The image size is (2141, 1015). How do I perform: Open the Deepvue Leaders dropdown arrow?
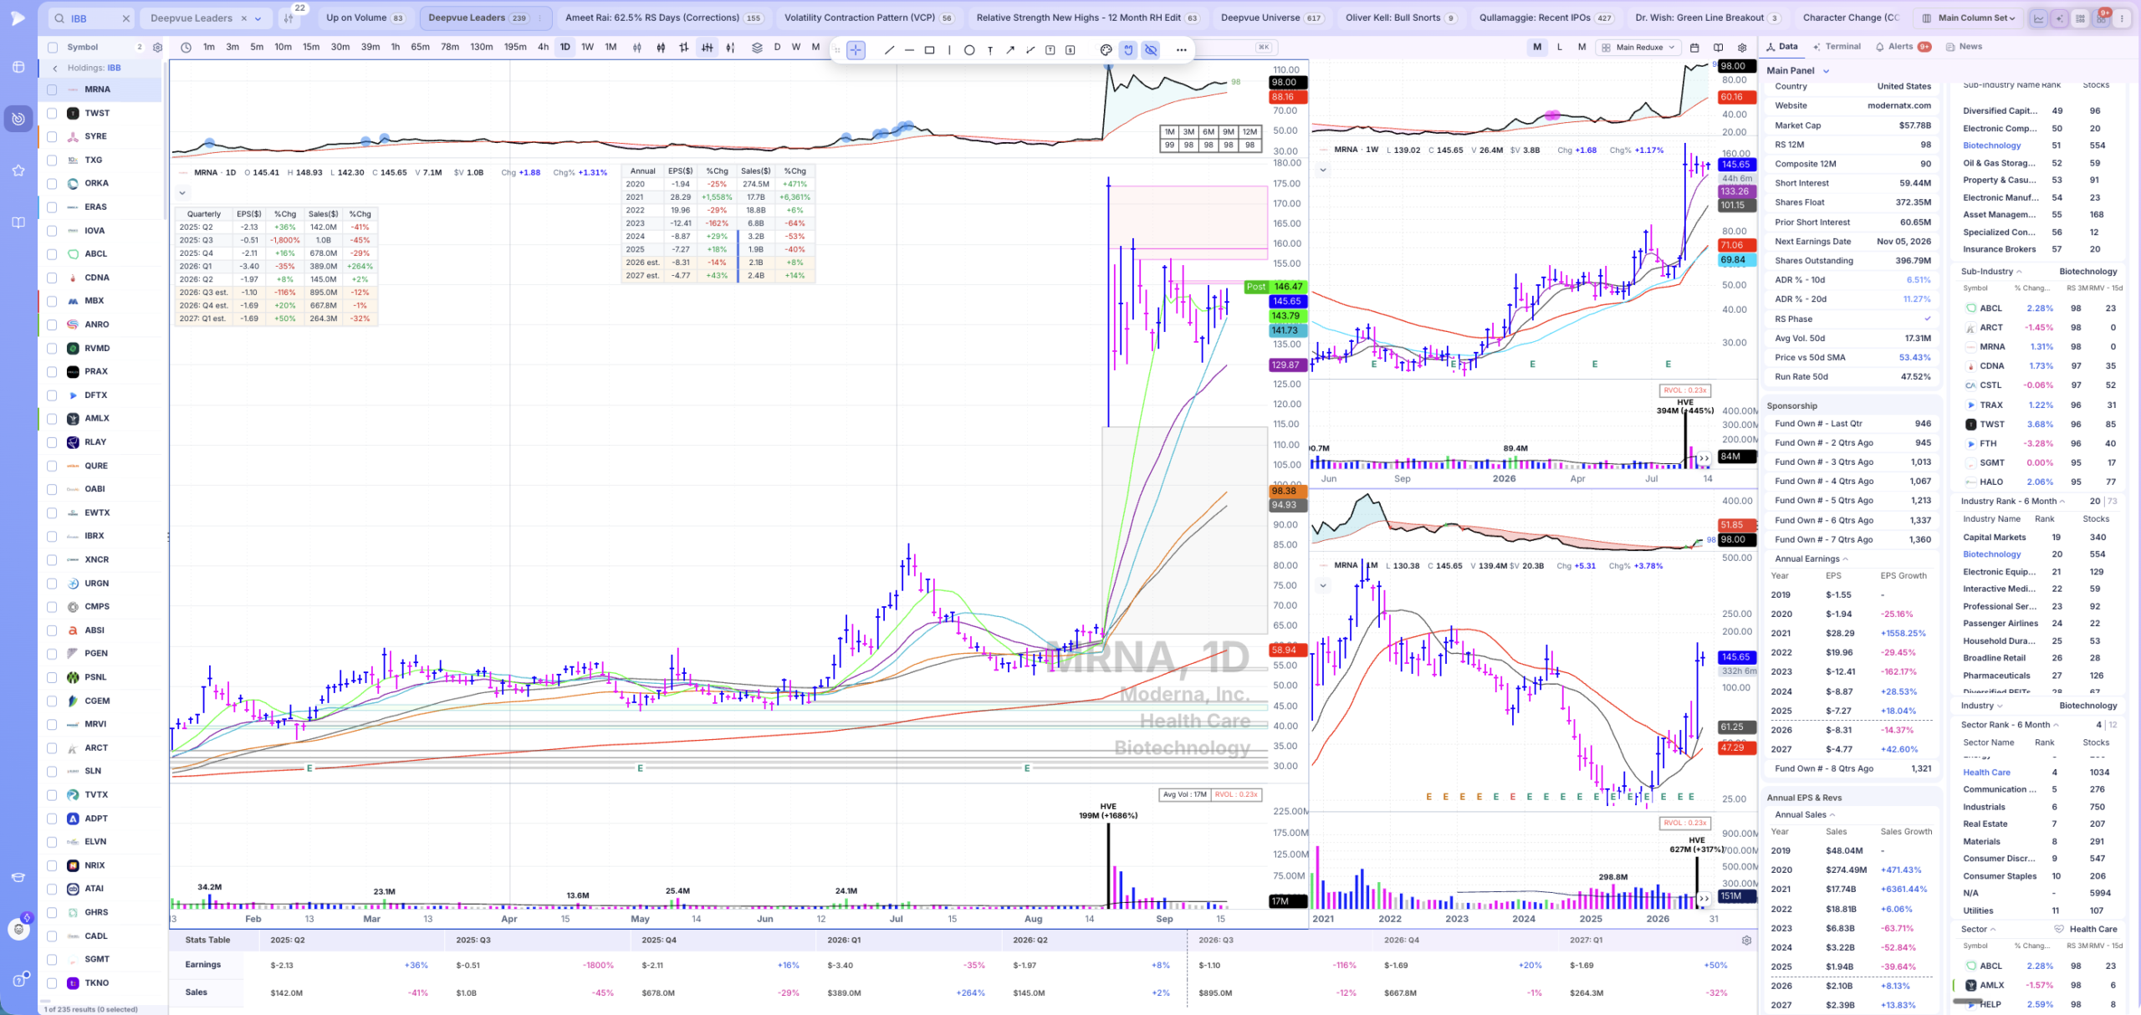258,18
